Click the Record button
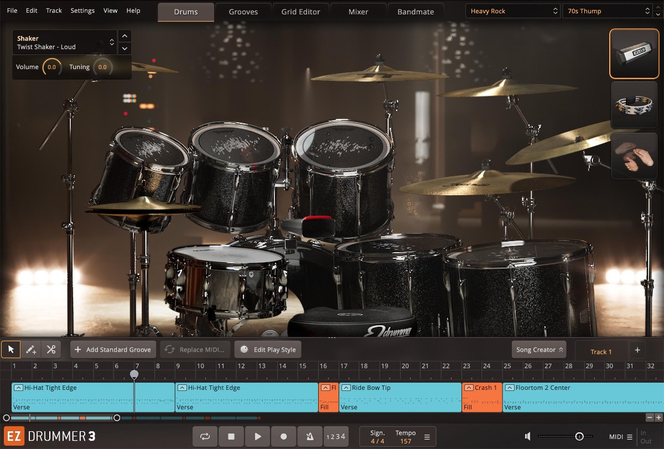 click(284, 436)
